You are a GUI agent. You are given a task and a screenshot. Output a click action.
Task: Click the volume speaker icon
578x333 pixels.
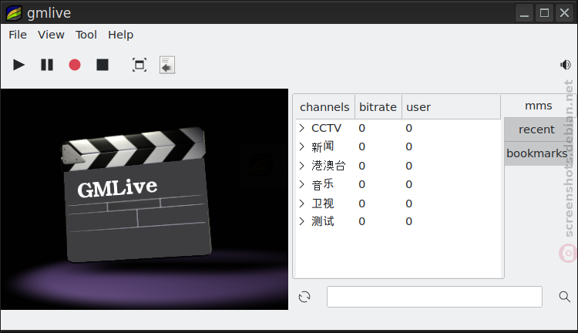[565, 65]
